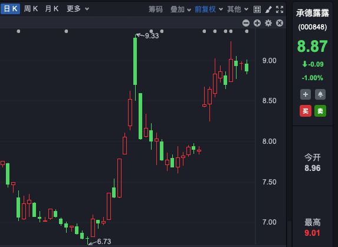Screen dimensions: 338x247
Task: Click the zoom out minus icon
Action: coord(246,23)
